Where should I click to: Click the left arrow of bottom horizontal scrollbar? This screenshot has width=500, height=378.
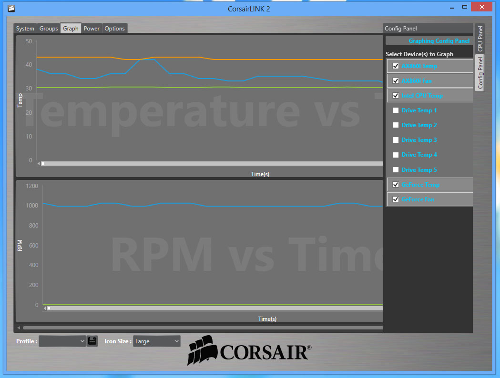coord(19,328)
